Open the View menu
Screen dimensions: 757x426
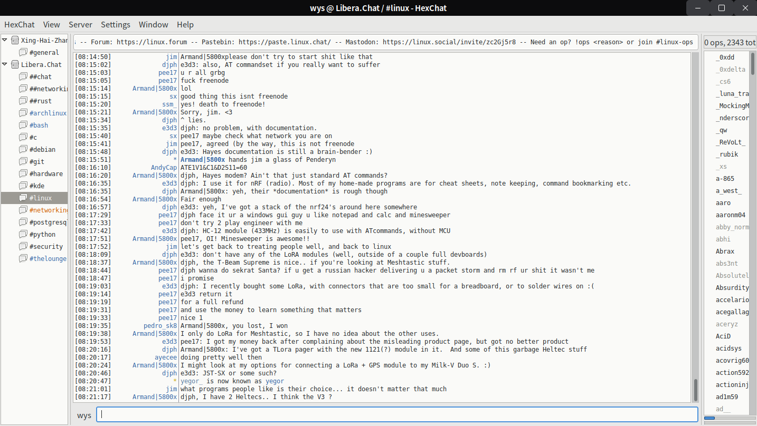(x=52, y=24)
